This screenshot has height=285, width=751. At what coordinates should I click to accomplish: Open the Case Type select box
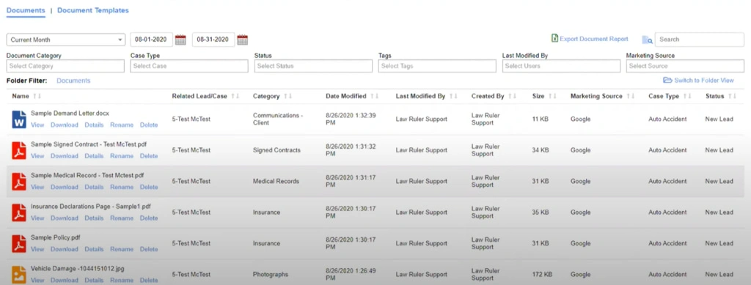pyautogui.click(x=189, y=66)
